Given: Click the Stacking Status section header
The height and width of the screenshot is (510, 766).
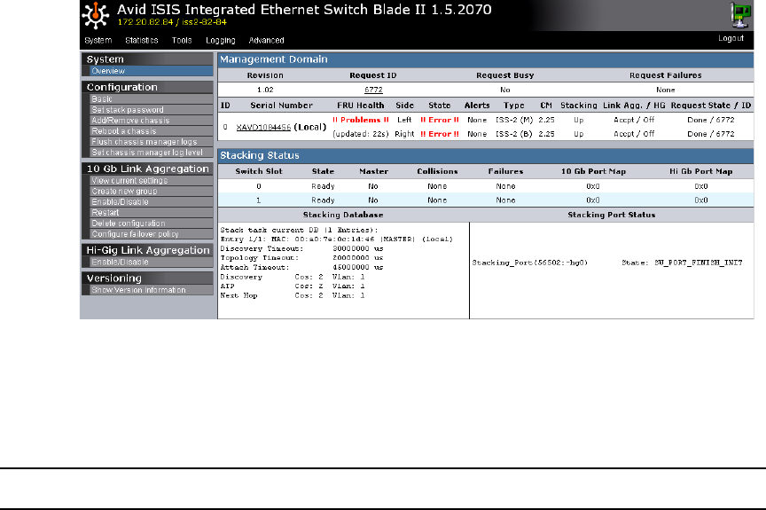Looking at the screenshot, I should (486, 156).
